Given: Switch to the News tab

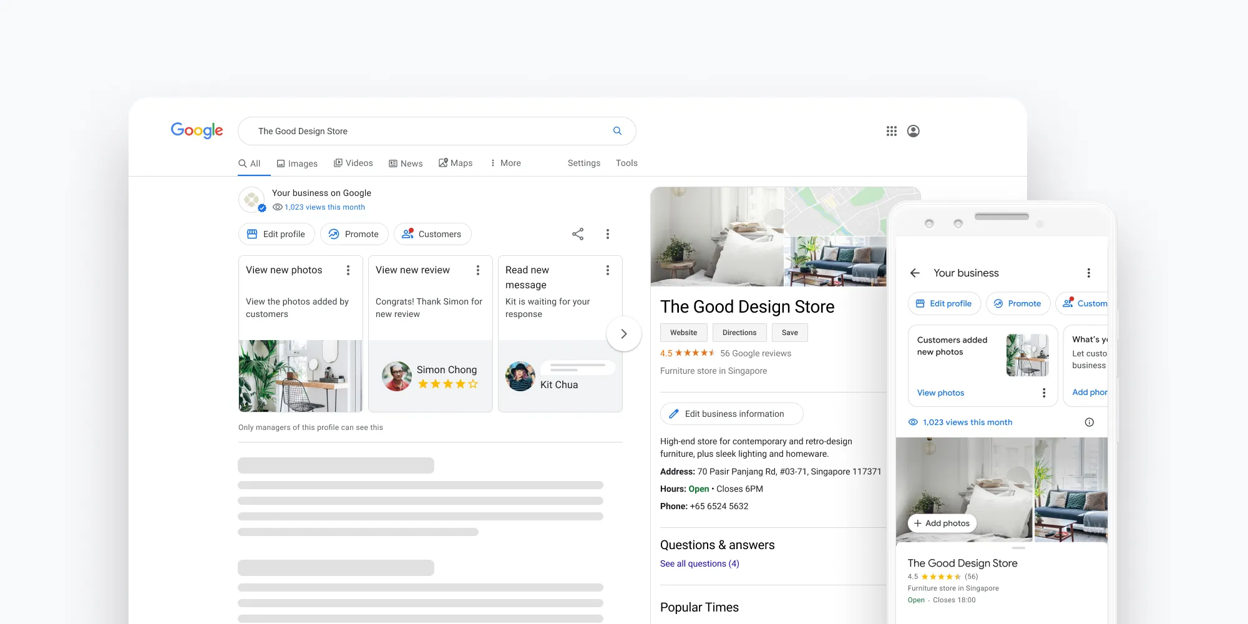Looking at the screenshot, I should pyautogui.click(x=406, y=163).
